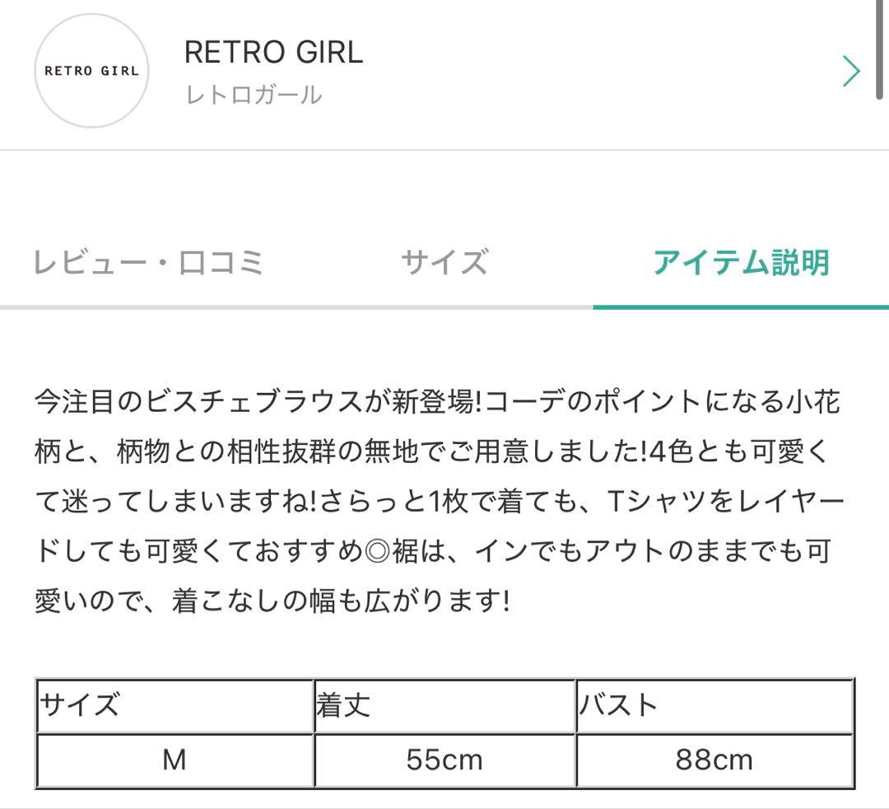Click the サイズ header cell in the table
This screenshot has width=889, height=809.
175,706
